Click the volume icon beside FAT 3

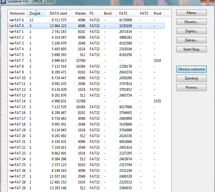coord(12,43)
